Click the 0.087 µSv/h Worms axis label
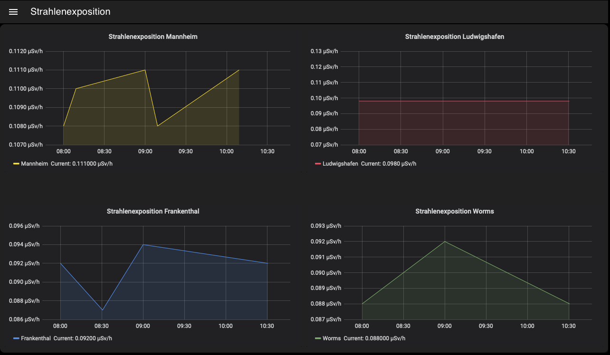The image size is (610, 355). click(x=326, y=319)
